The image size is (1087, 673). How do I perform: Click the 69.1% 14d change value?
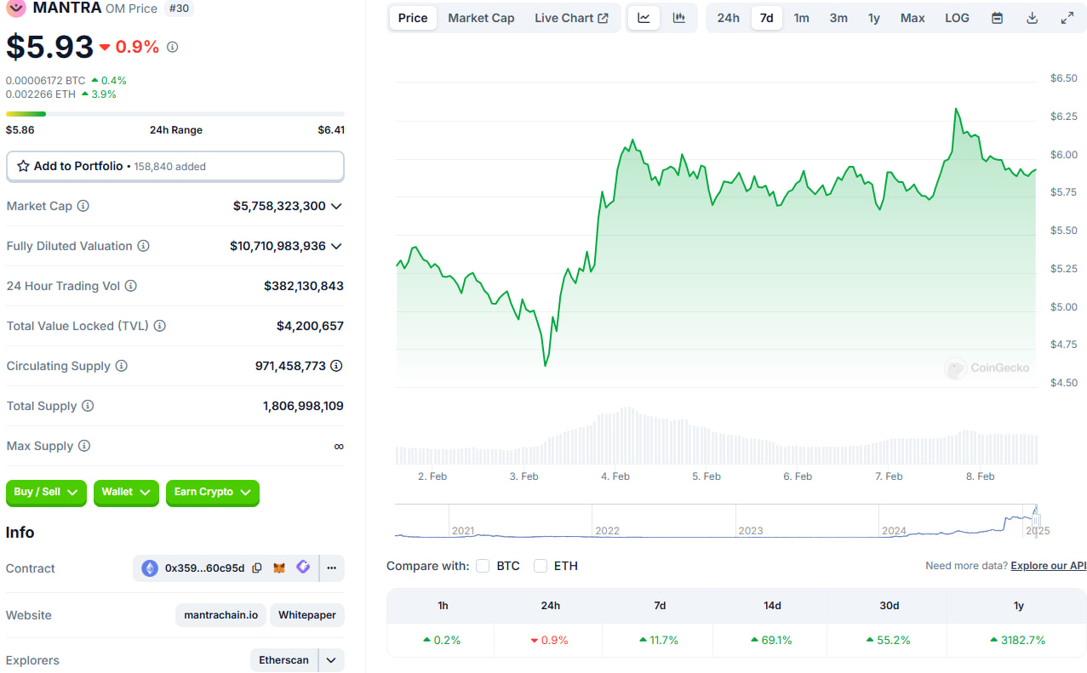(771, 640)
